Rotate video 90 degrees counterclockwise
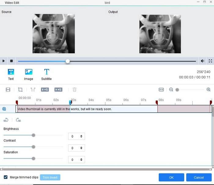 pyautogui.click(x=6, y=120)
